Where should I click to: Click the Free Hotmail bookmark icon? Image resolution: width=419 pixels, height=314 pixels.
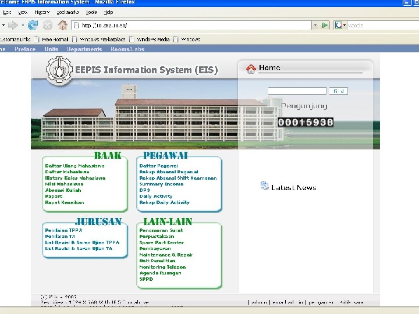[37, 40]
